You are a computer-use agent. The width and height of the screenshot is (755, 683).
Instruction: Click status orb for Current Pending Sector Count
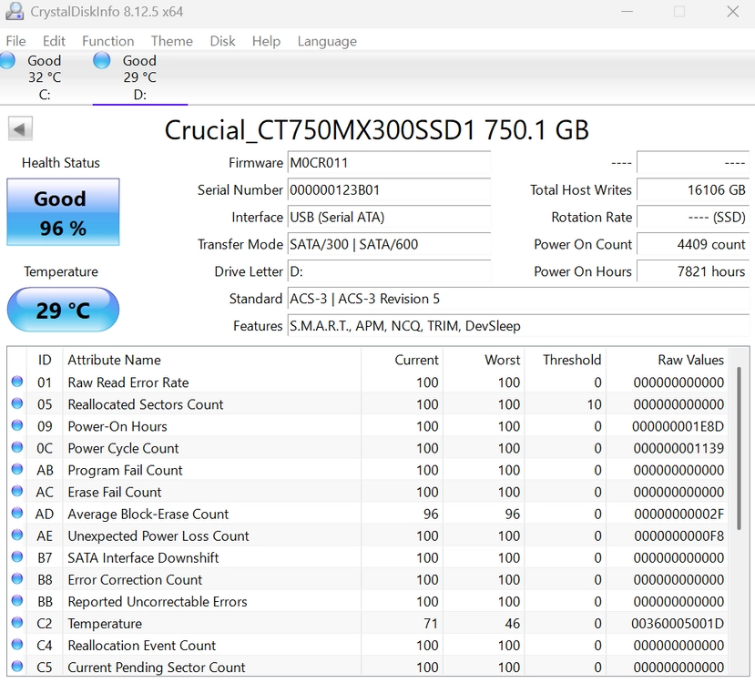pyautogui.click(x=17, y=667)
